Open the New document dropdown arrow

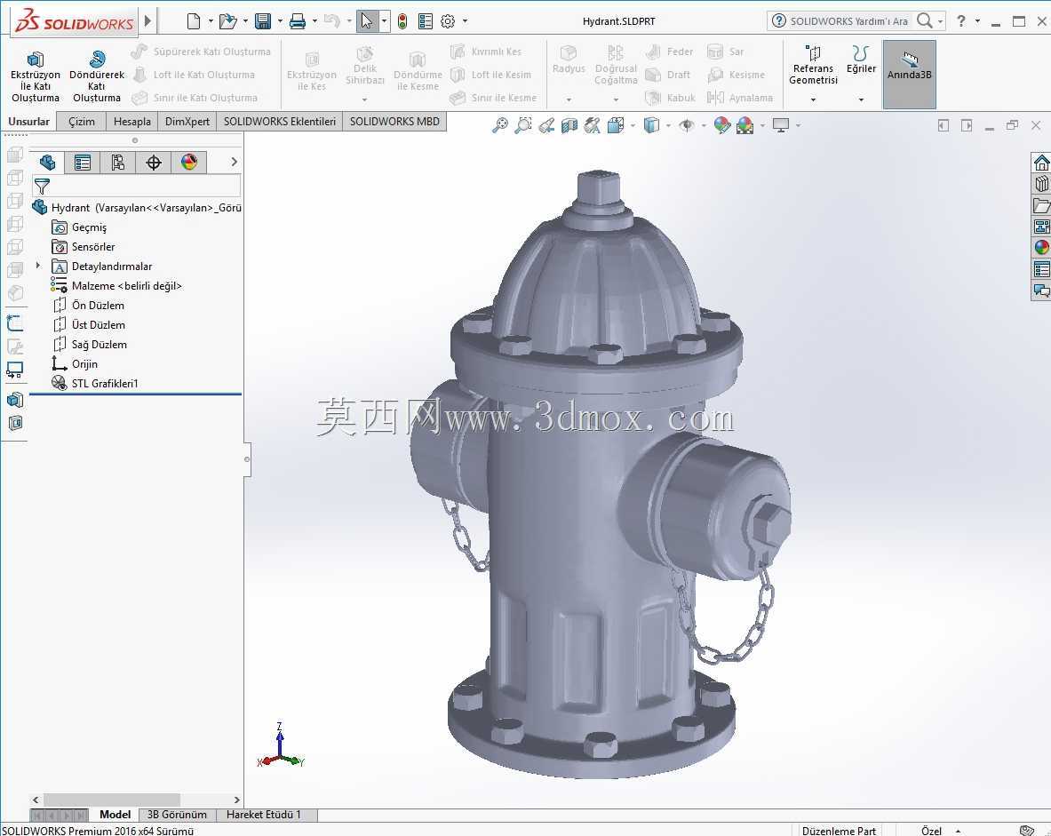(x=211, y=21)
